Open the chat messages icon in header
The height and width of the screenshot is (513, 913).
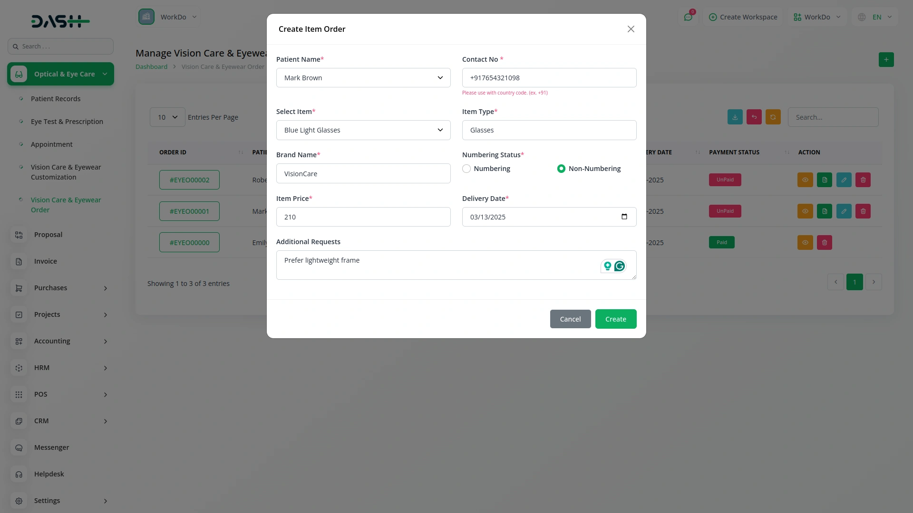click(688, 17)
